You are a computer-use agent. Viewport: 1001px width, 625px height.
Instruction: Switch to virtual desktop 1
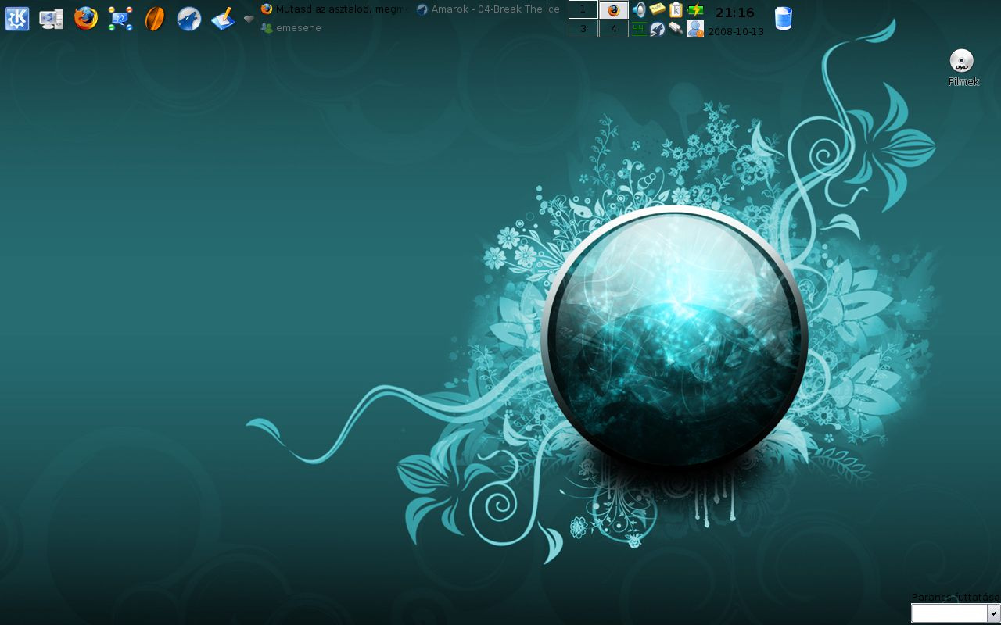(x=583, y=9)
